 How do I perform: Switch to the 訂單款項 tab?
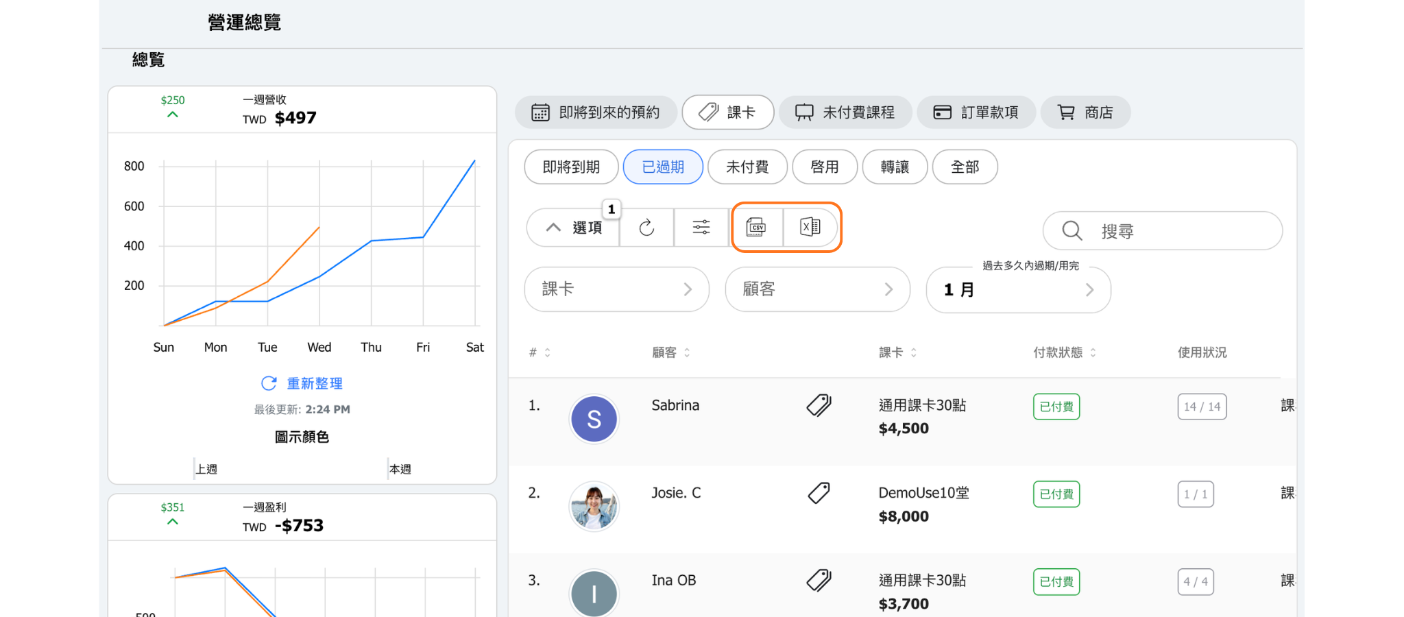tap(976, 112)
